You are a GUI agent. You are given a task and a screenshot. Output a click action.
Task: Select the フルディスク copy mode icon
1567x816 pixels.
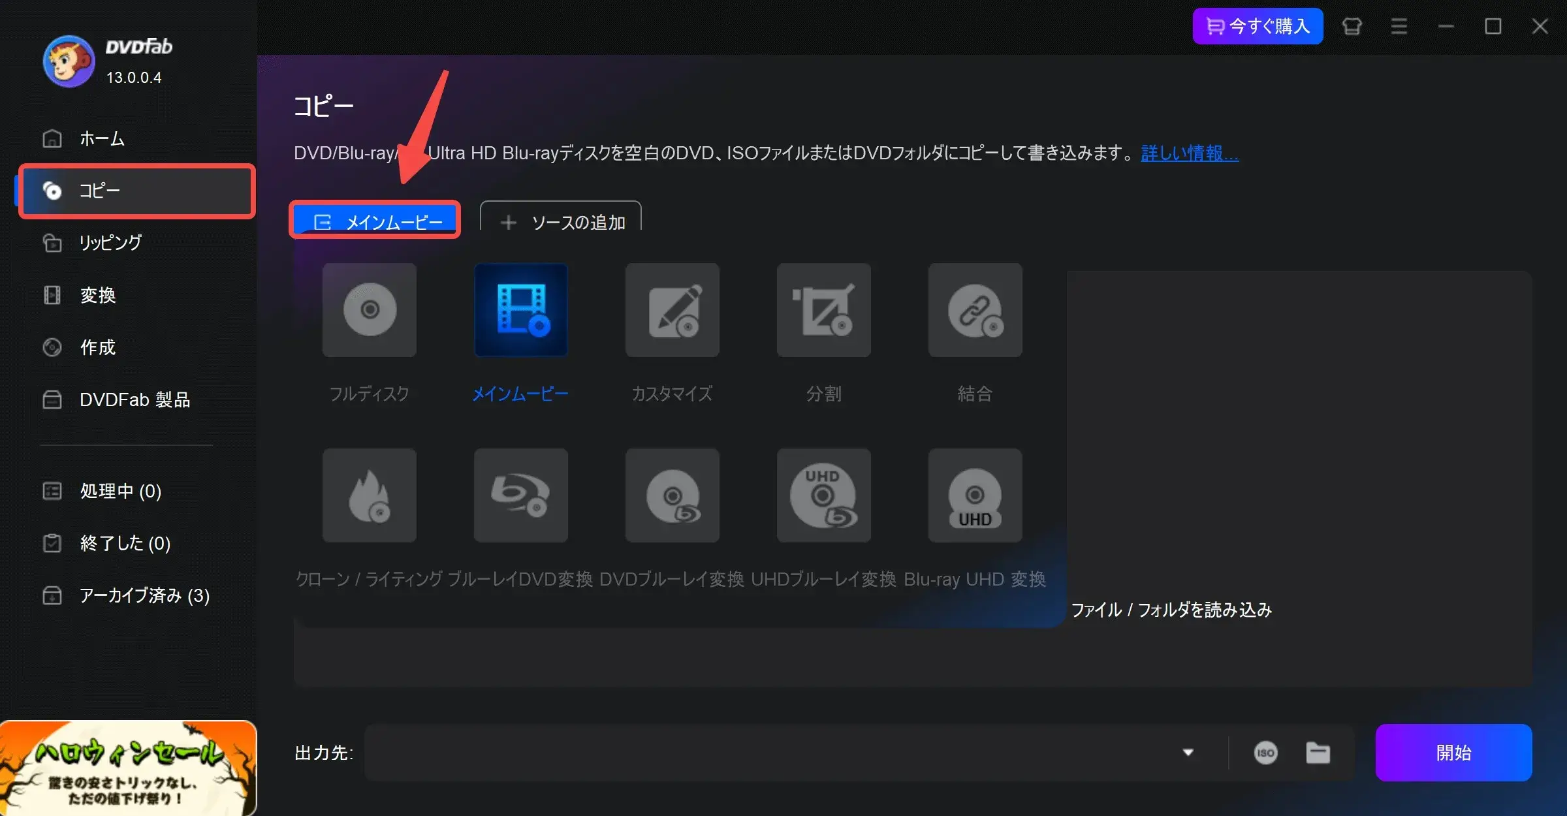point(370,310)
